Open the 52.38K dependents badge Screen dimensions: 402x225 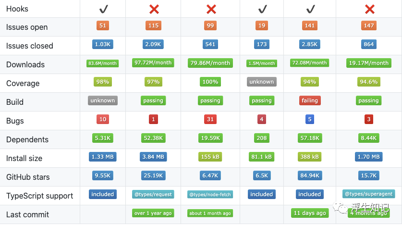click(153, 138)
